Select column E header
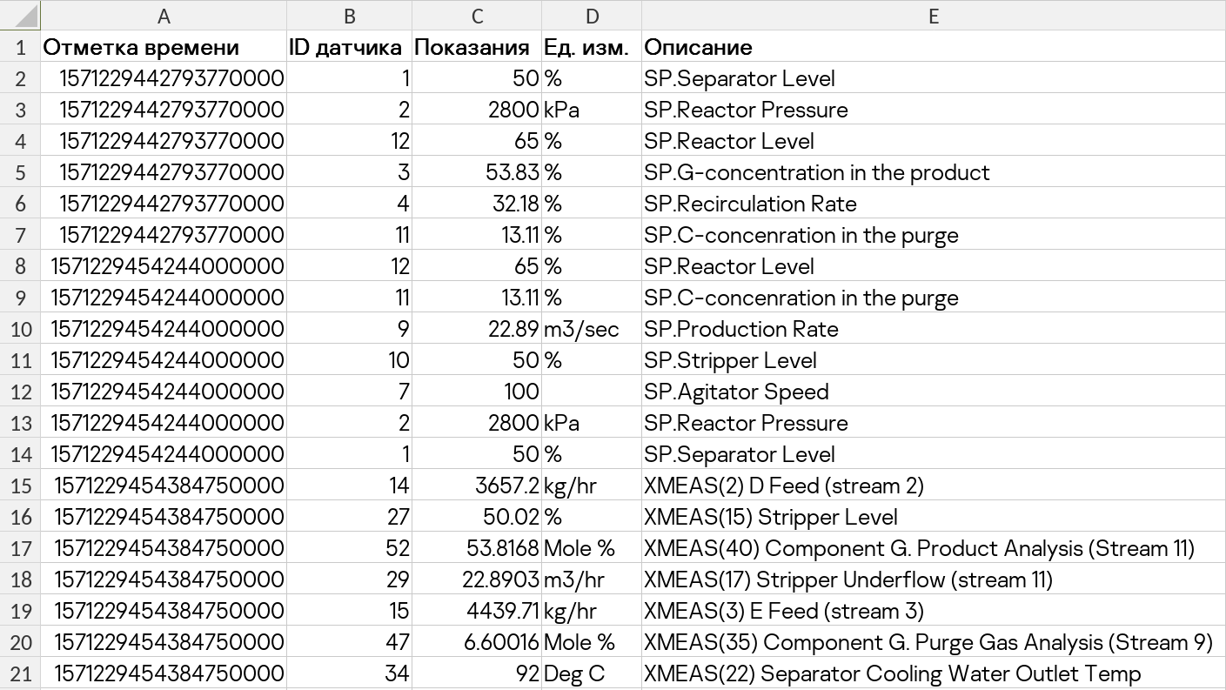The width and height of the screenshot is (1226, 690). pos(933,16)
